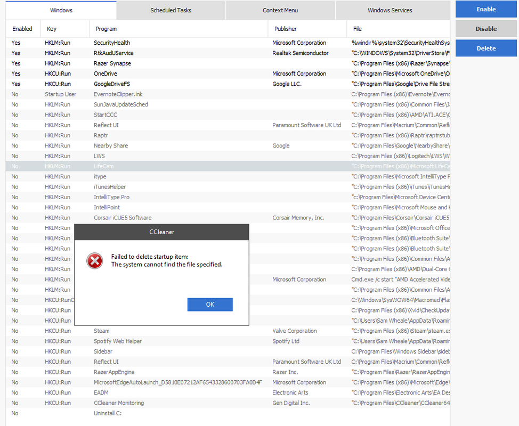Viewport: 519px width, 426px height.
Task: Select the EADM startup entry
Action: point(228,392)
